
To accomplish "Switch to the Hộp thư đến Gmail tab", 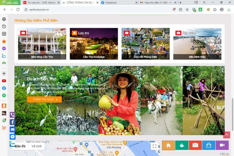I will pyautogui.click(x=158, y=3).
